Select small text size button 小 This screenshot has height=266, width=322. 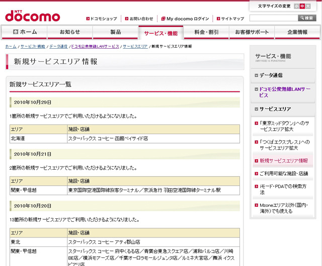pos(296,6)
